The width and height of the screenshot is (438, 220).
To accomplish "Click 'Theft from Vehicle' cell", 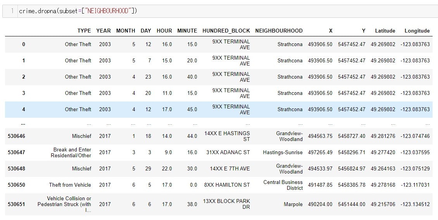I will pyautogui.click(x=70, y=185).
